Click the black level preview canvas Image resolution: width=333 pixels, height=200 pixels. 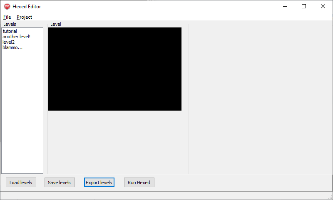(115, 69)
